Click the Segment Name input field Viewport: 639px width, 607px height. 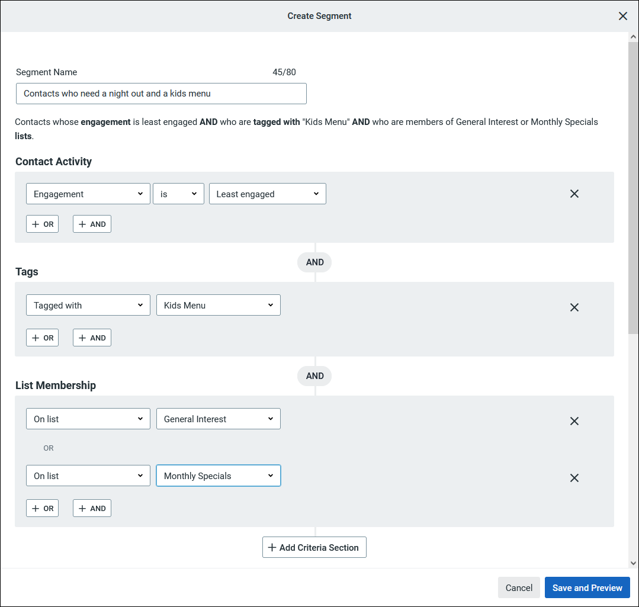pyautogui.click(x=162, y=94)
